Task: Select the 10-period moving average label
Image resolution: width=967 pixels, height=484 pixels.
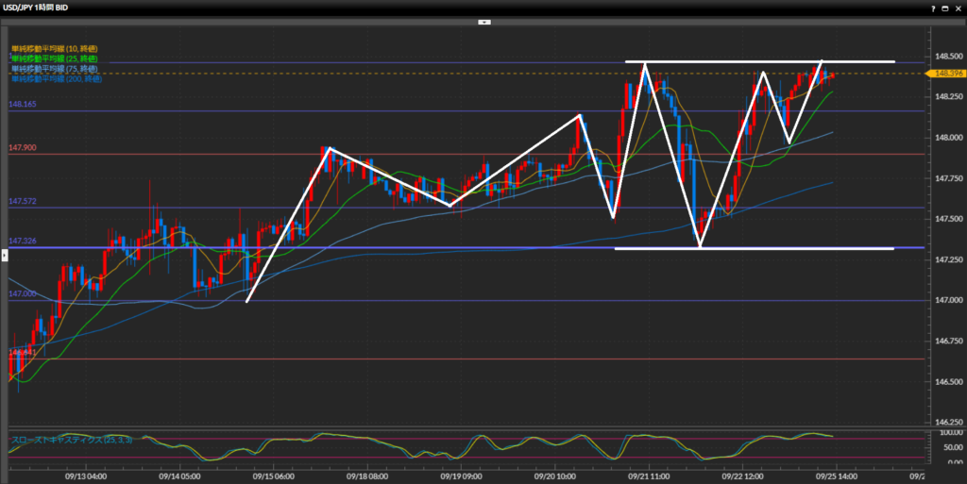Action: (54, 48)
